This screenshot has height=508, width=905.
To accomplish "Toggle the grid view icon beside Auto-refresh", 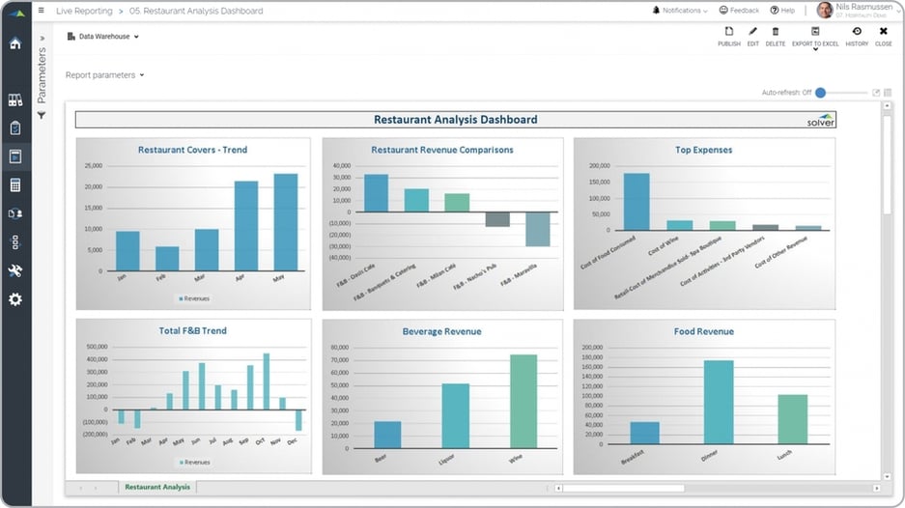I will (x=888, y=93).
